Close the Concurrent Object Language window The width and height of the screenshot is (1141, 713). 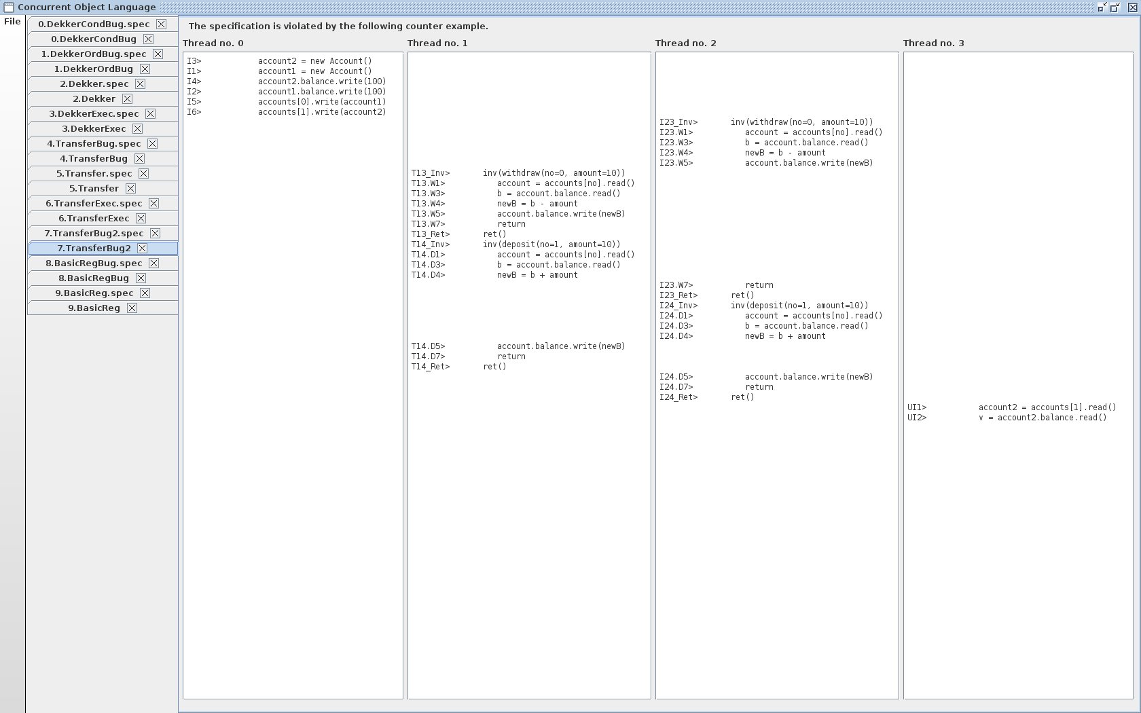pyautogui.click(x=1132, y=7)
